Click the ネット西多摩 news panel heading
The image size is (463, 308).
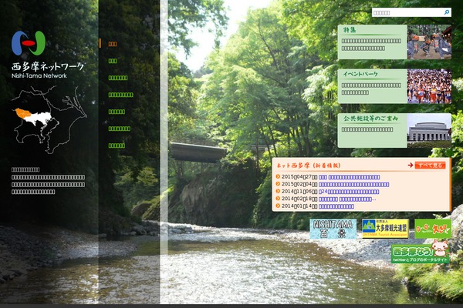309,166
